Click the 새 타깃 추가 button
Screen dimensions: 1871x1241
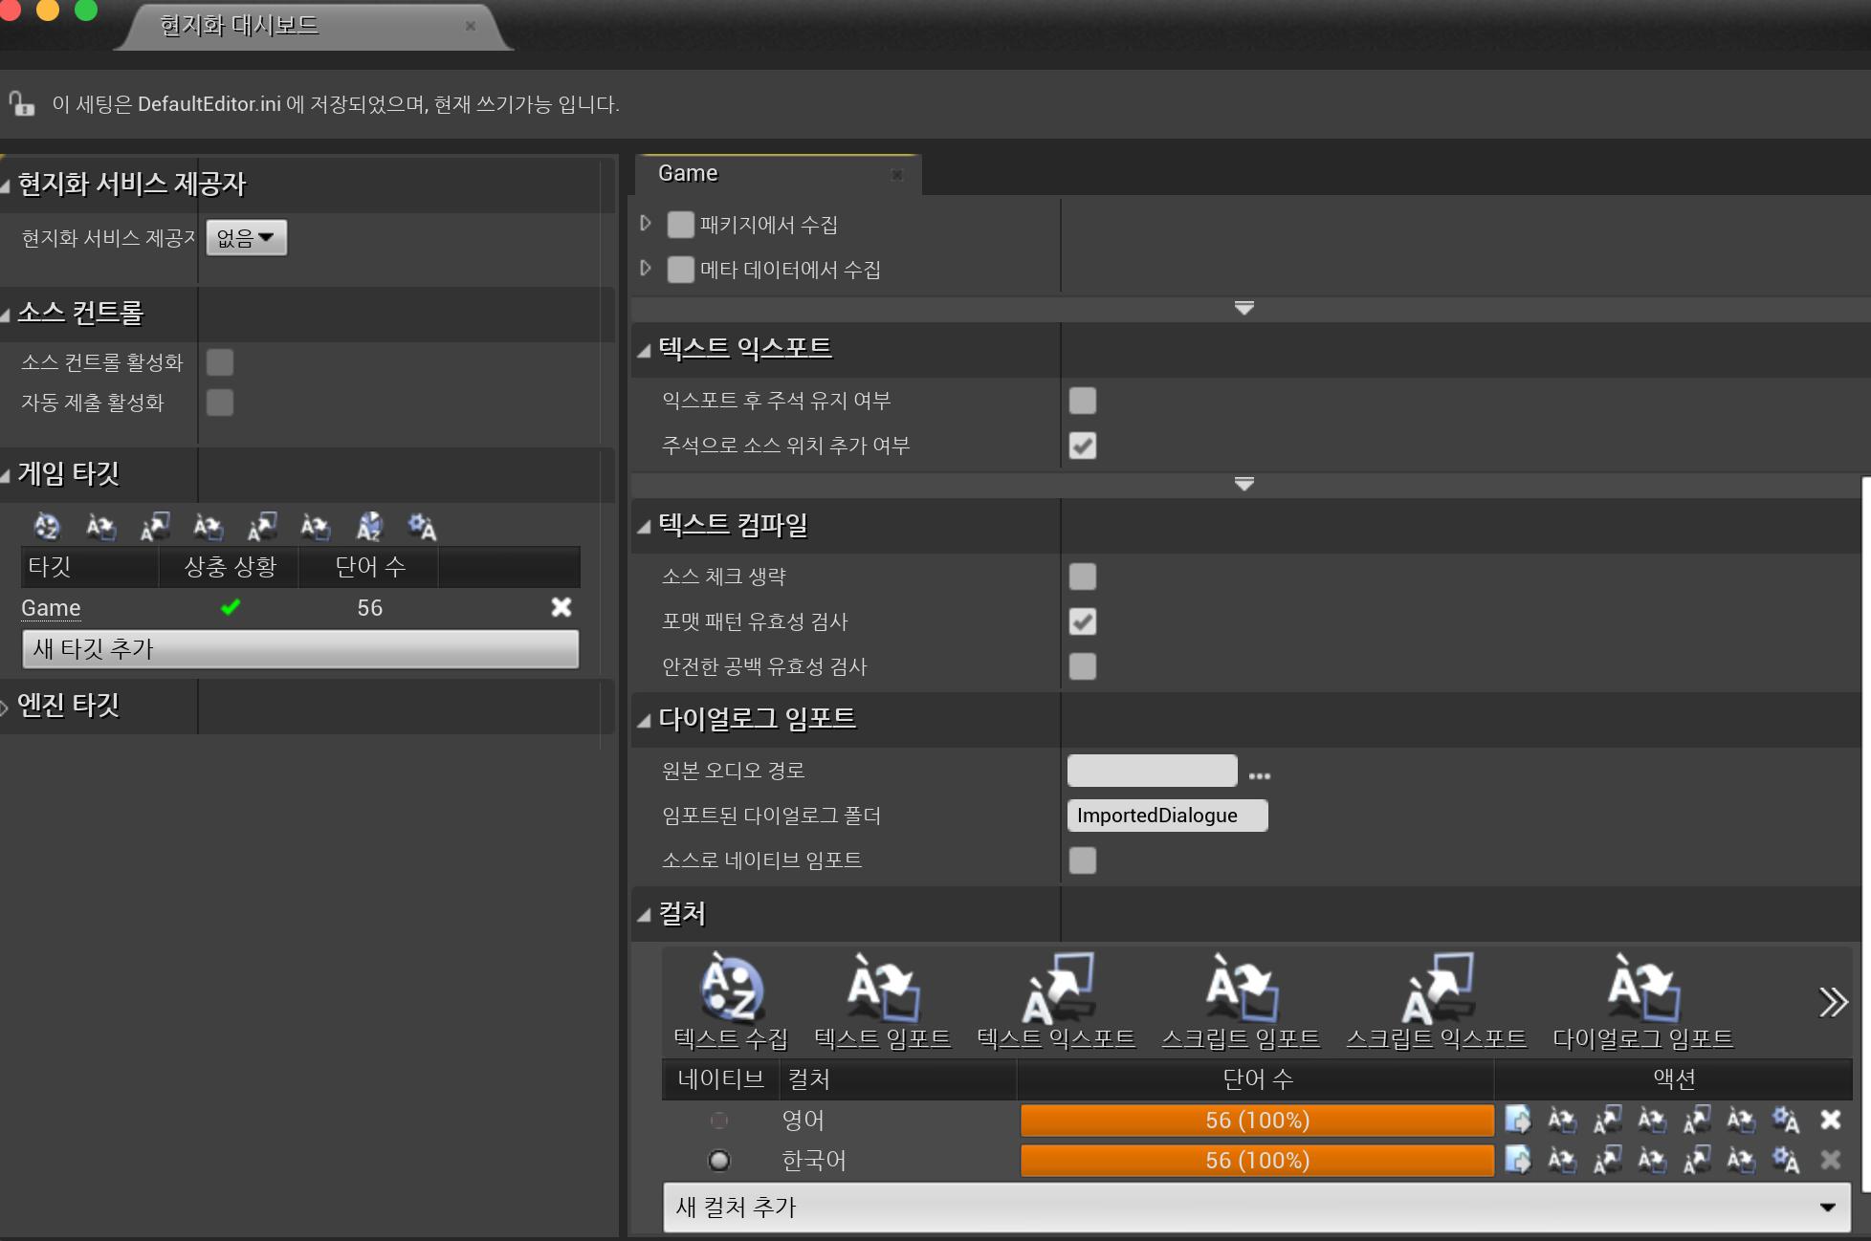click(299, 649)
